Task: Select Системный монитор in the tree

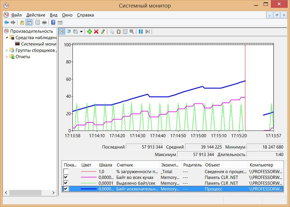Action: [x=39, y=44]
